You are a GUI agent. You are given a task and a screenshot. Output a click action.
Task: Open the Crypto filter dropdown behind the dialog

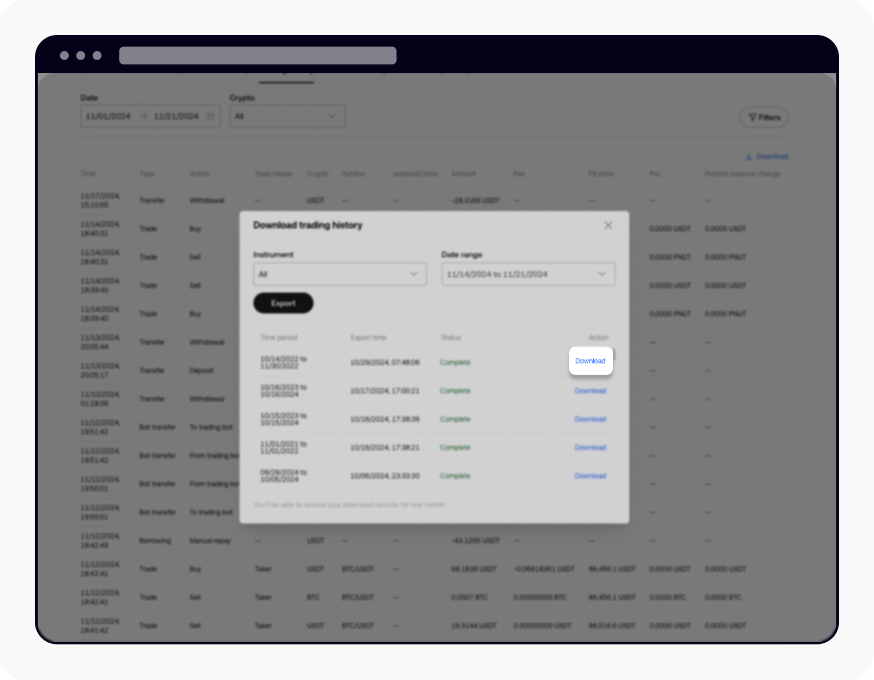coord(287,116)
